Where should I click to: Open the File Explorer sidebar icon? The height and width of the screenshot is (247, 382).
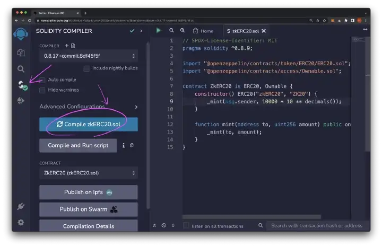click(x=21, y=52)
